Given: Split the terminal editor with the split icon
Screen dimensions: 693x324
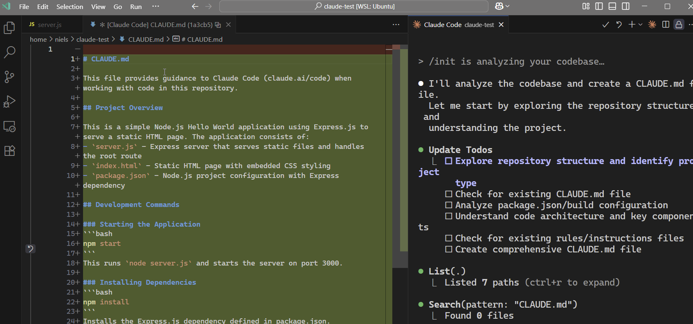Looking at the screenshot, I should [666, 25].
